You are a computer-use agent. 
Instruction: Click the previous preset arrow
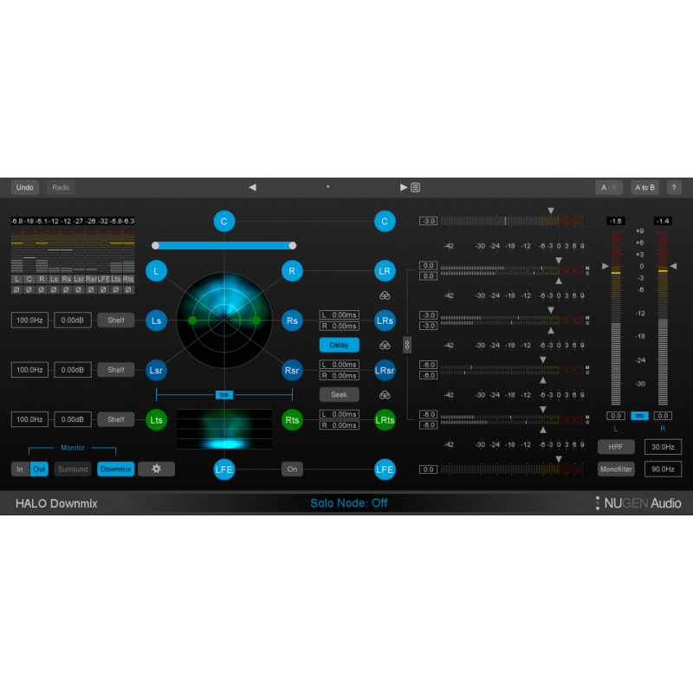tap(252, 187)
